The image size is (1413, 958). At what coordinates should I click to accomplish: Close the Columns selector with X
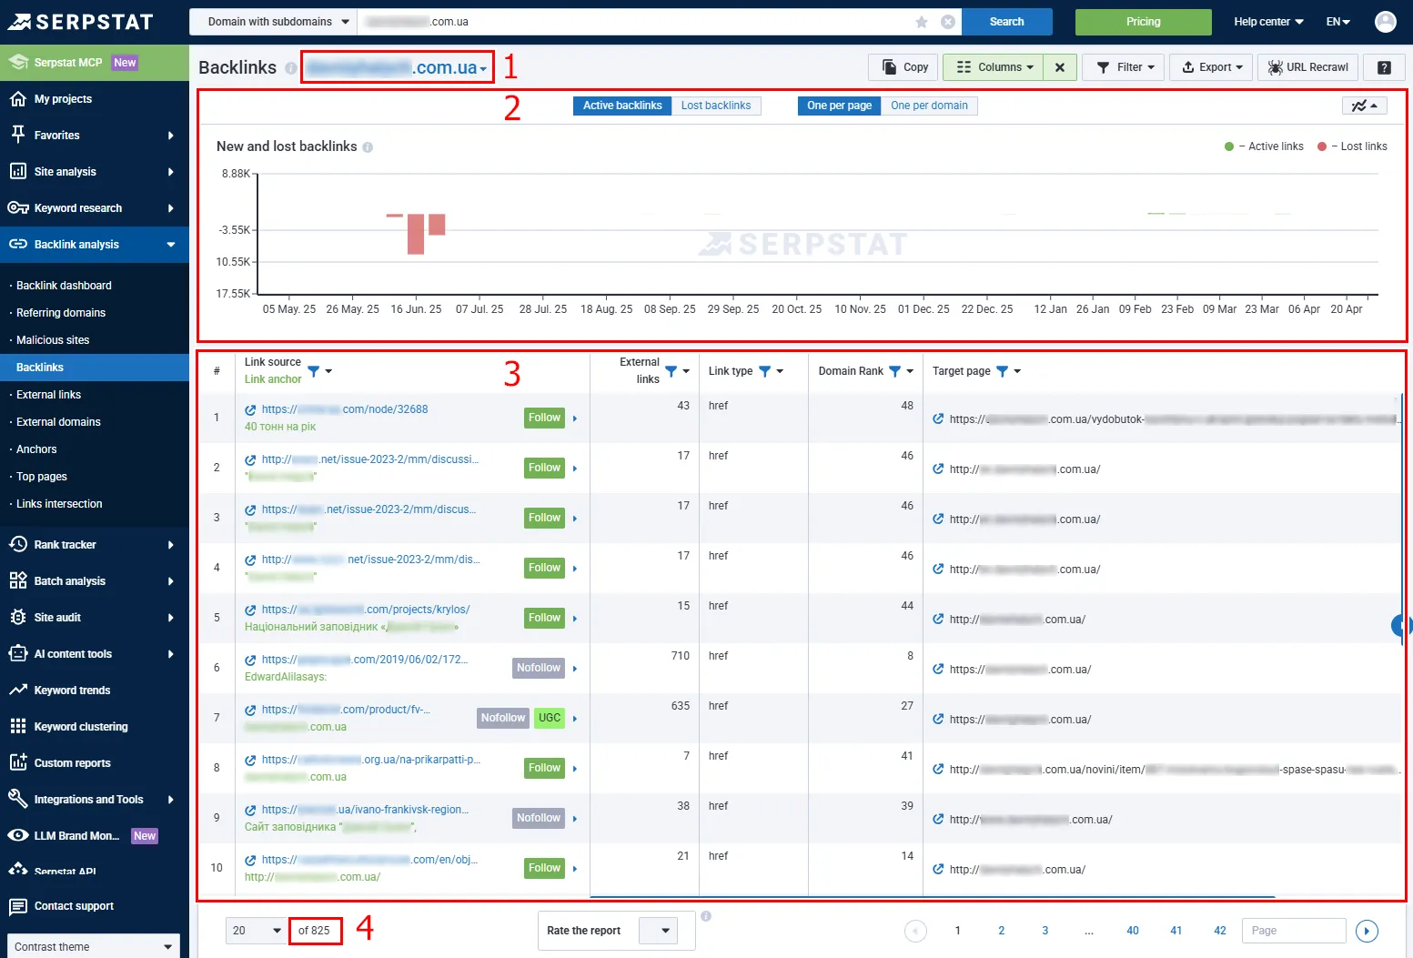click(1060, 67)
